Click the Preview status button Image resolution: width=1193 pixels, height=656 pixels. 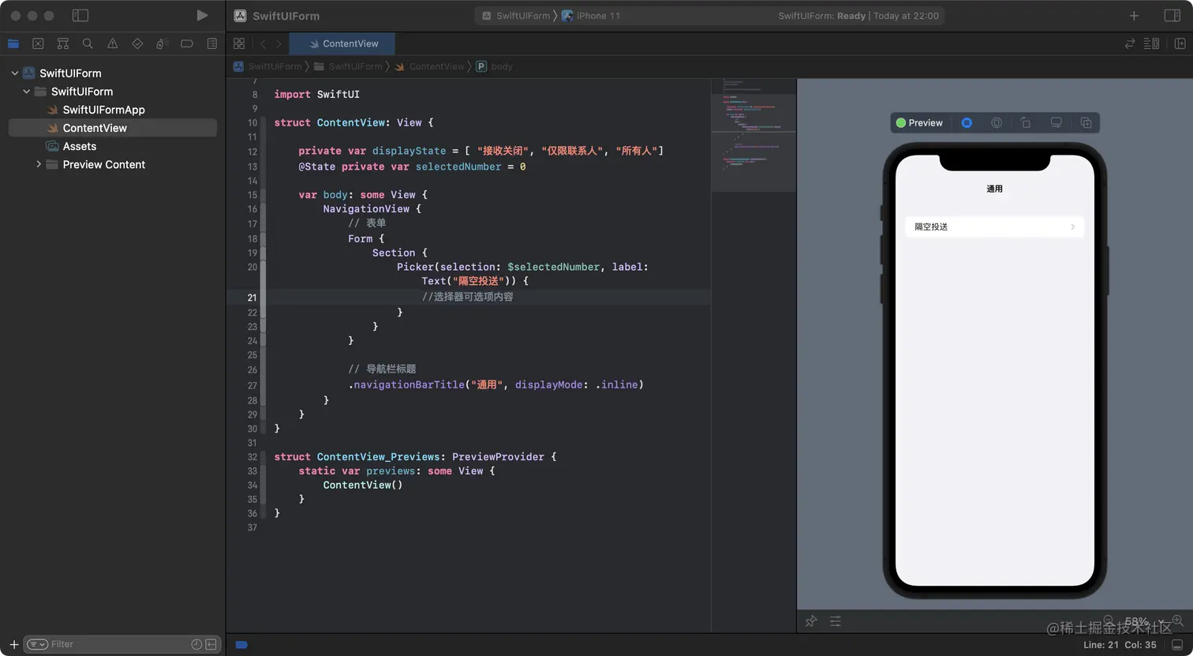click(919, 122)
